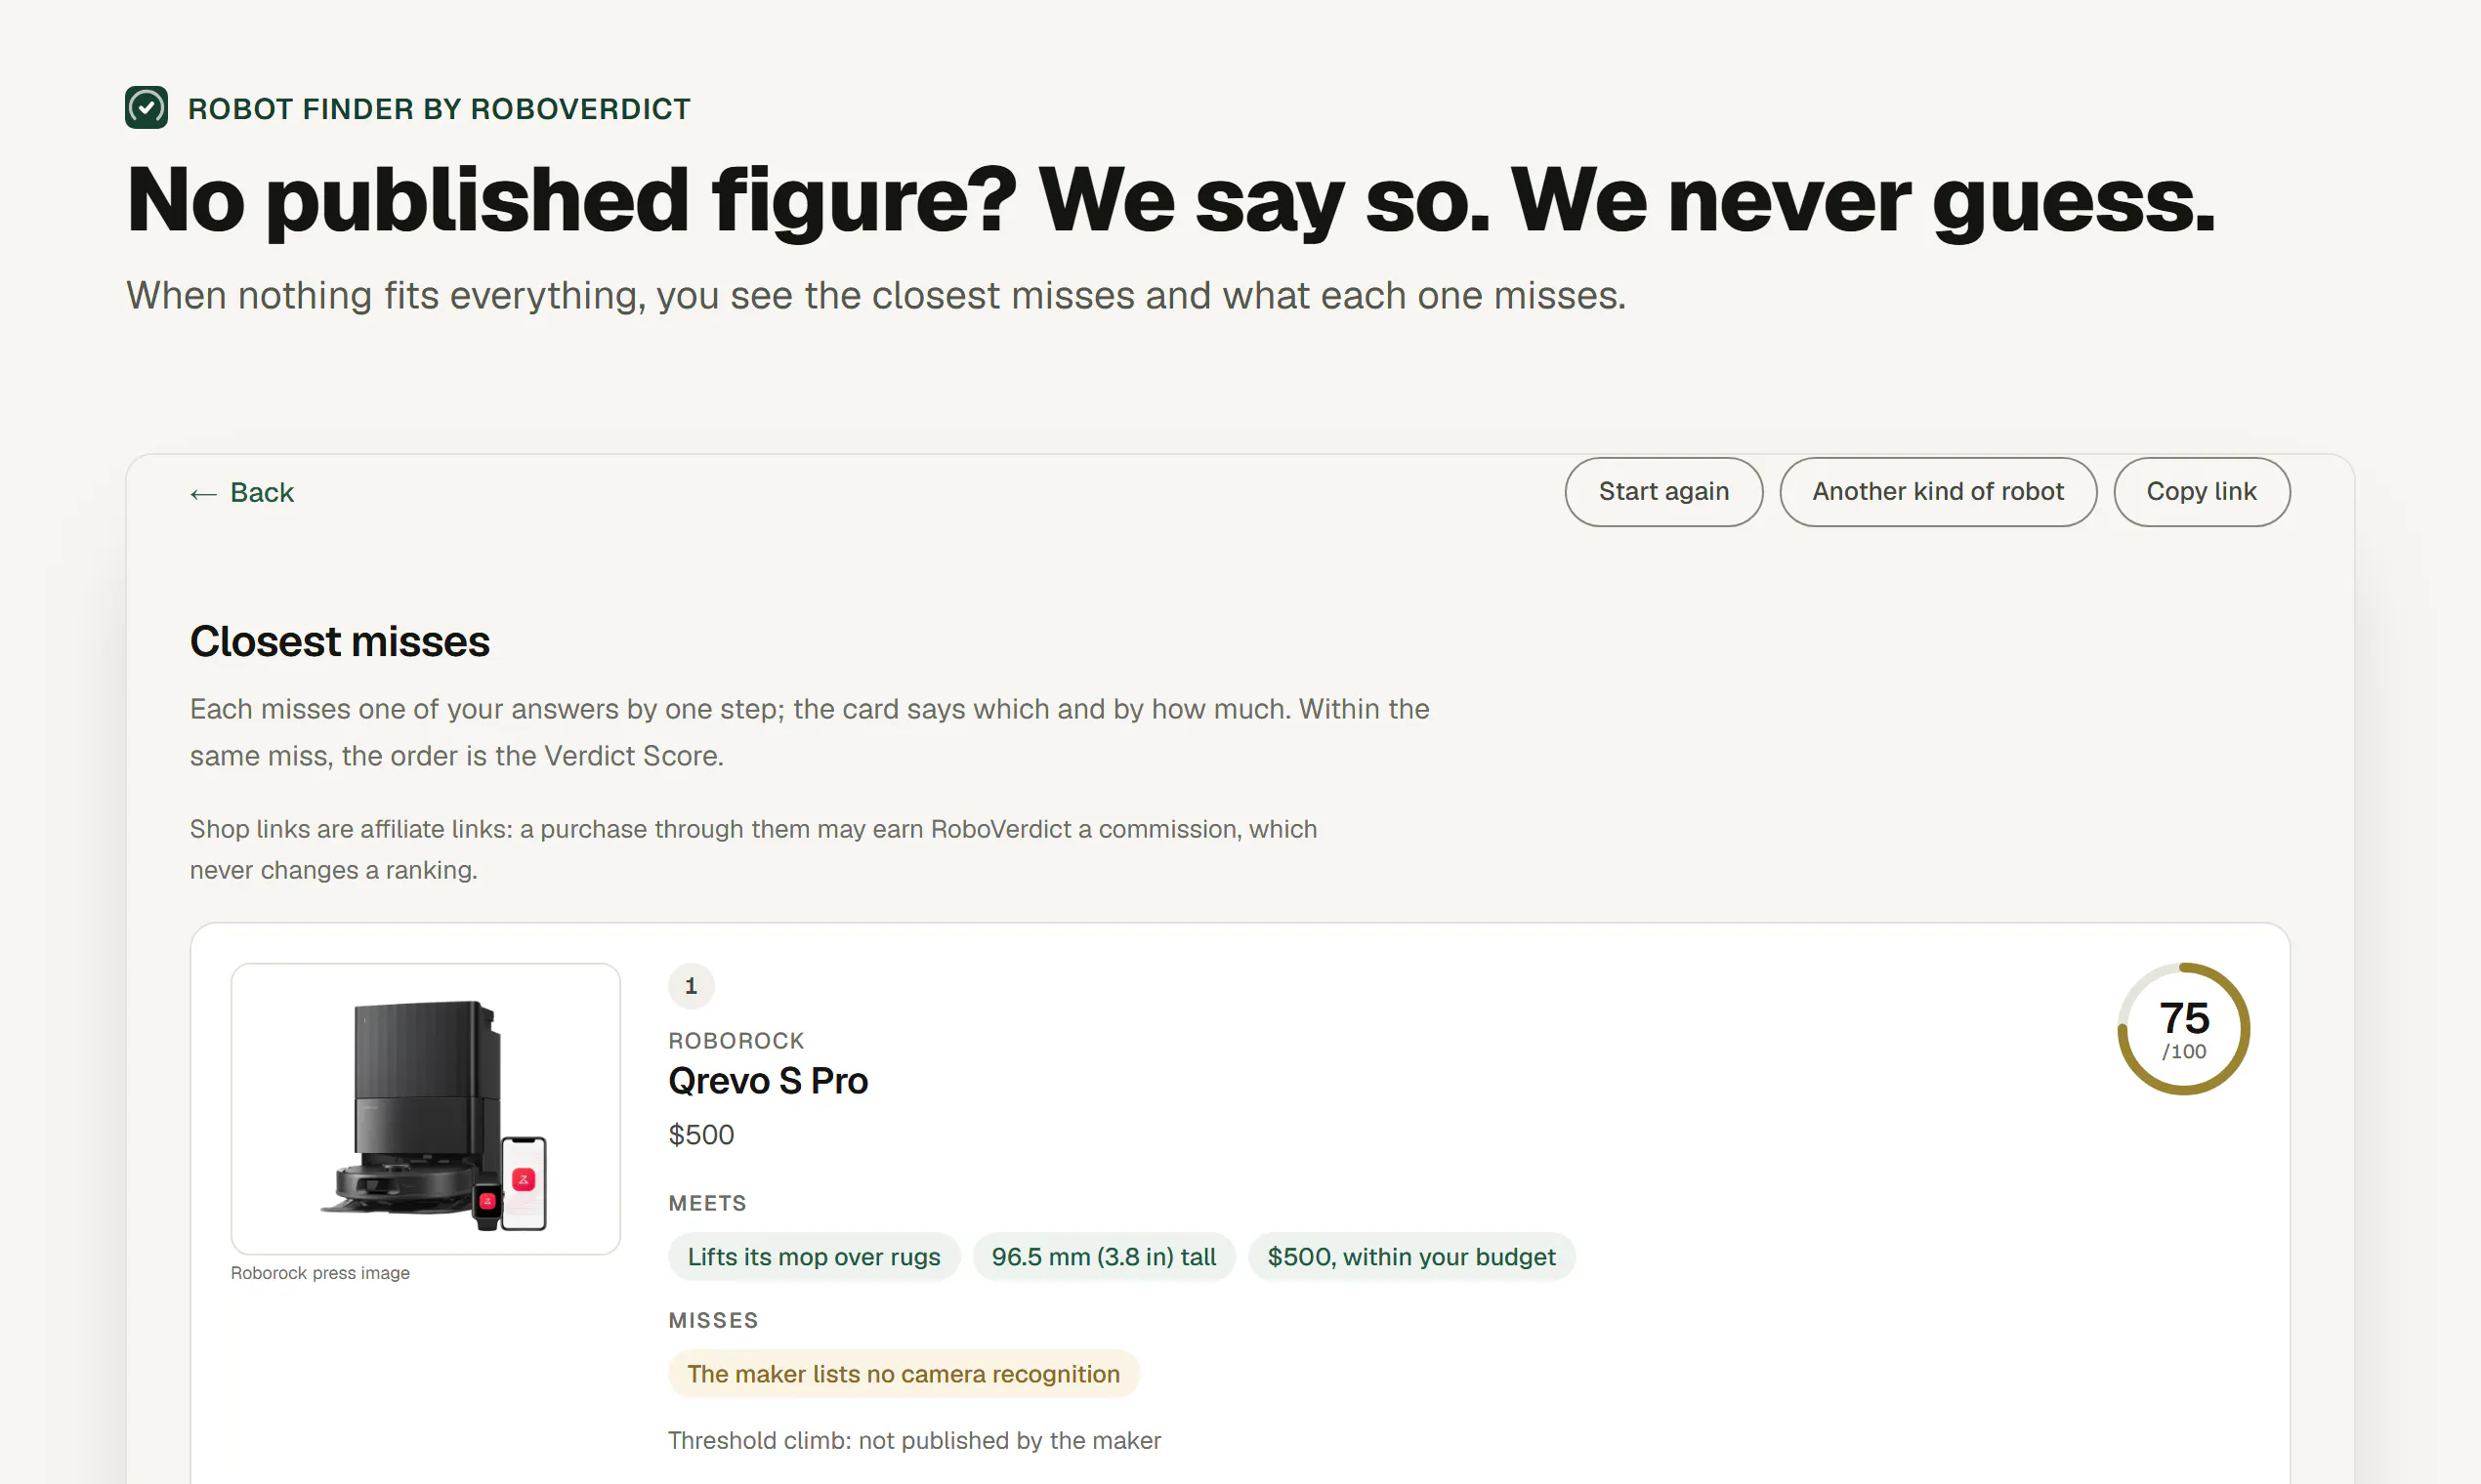The height and width of the screenshot is (1484, 2481).
Task: Click the 'Roborock press image' caption
Action: pos(320,1273)
